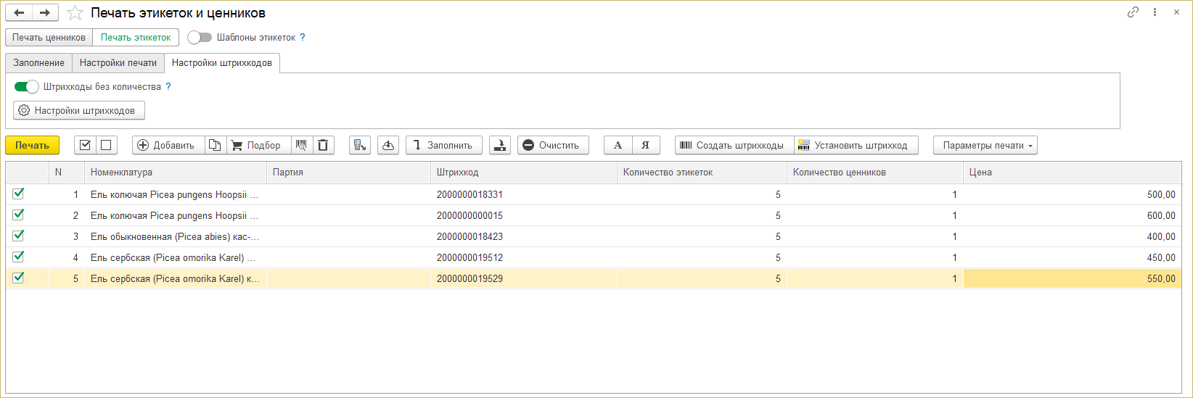
Task: Go forward with the right arrow
Action: (x=45, y=12)
